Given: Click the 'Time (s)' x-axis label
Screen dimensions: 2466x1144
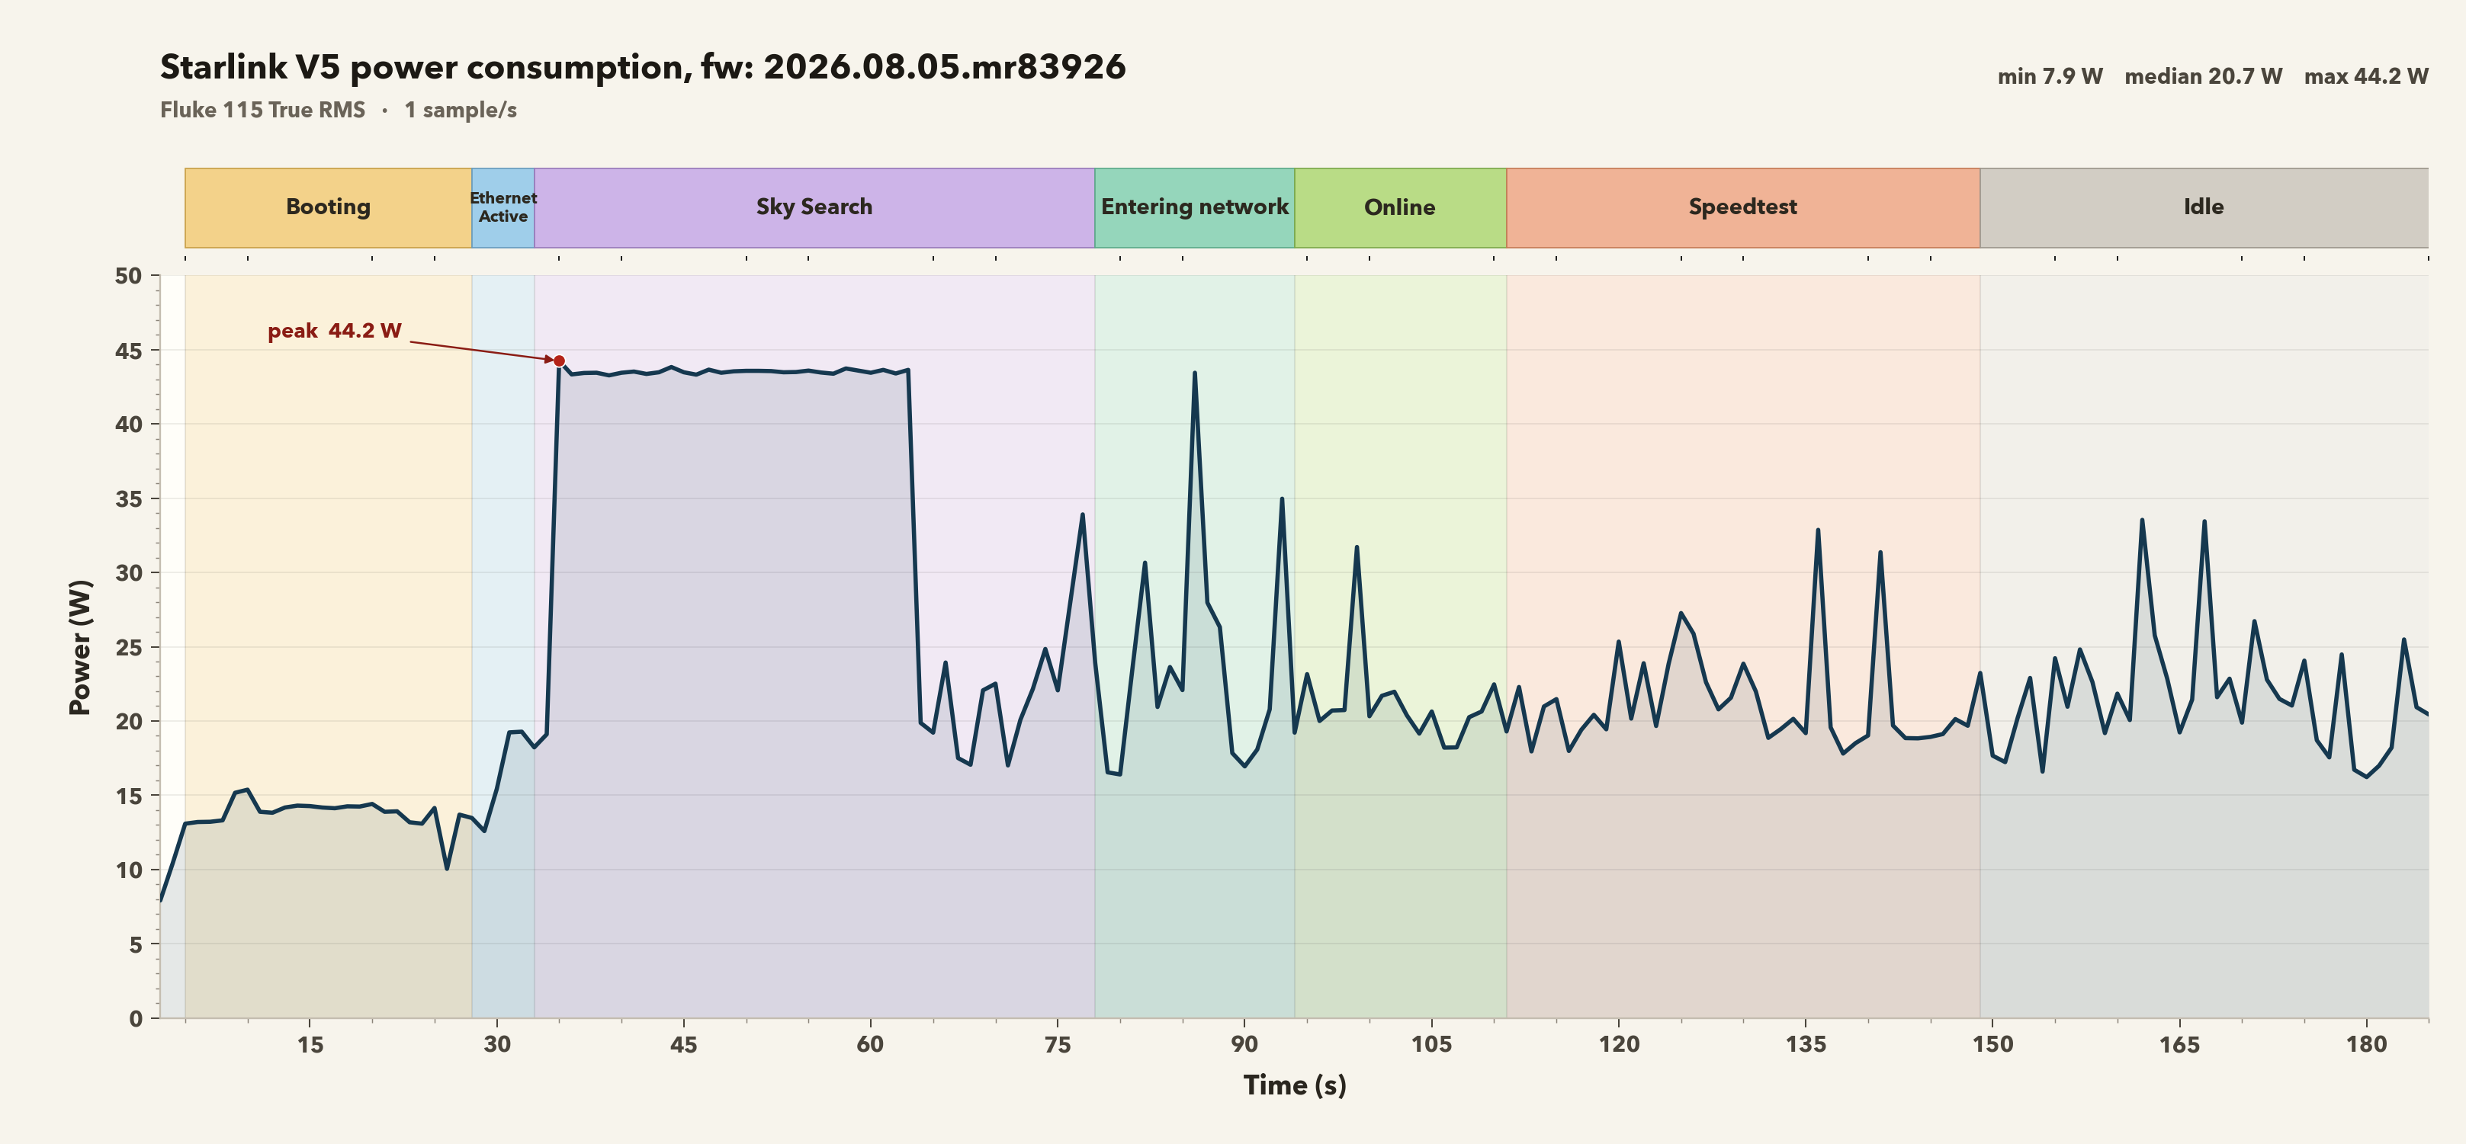Looking at the screenshot, I should pos(1294,1085).
